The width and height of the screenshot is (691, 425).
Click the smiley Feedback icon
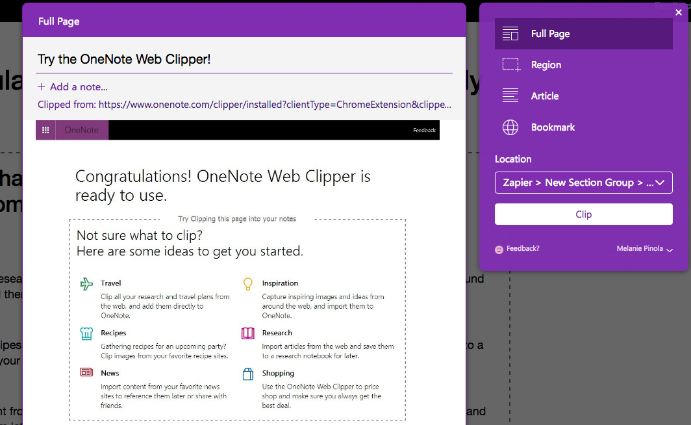coord(499,250)
